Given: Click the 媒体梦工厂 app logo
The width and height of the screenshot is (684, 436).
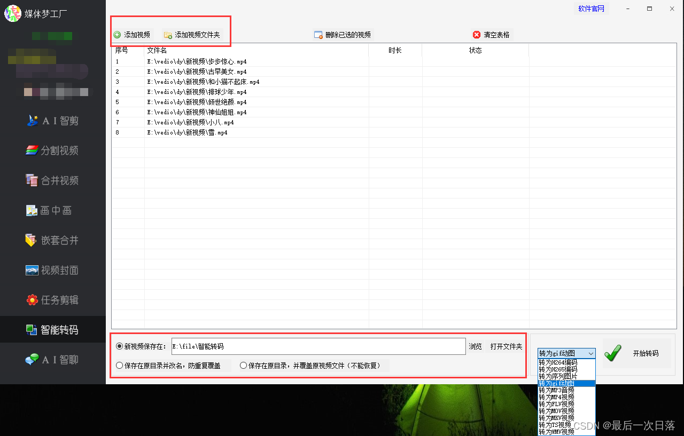Looking at the screenshot, I should 13,13.
